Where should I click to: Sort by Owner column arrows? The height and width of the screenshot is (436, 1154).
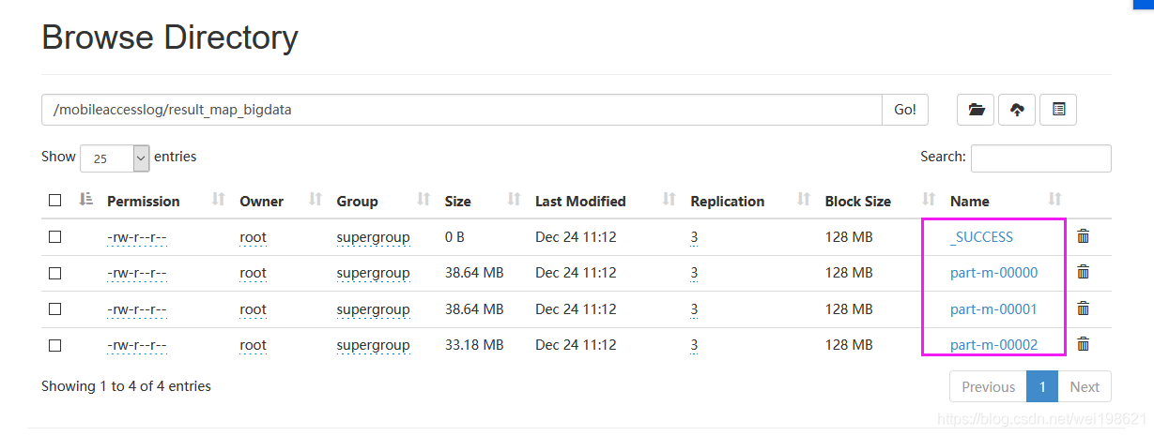click(315, 200)
